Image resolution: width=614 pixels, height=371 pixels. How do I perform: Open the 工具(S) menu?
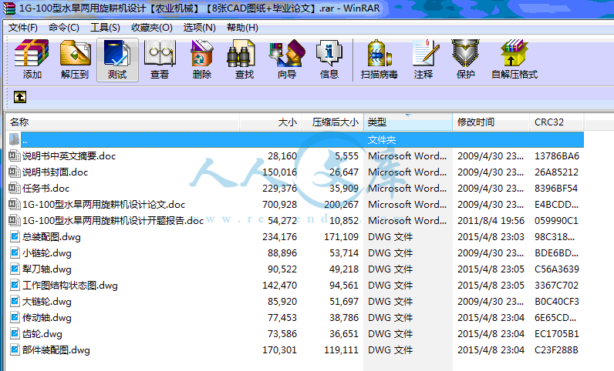[105, 28]
